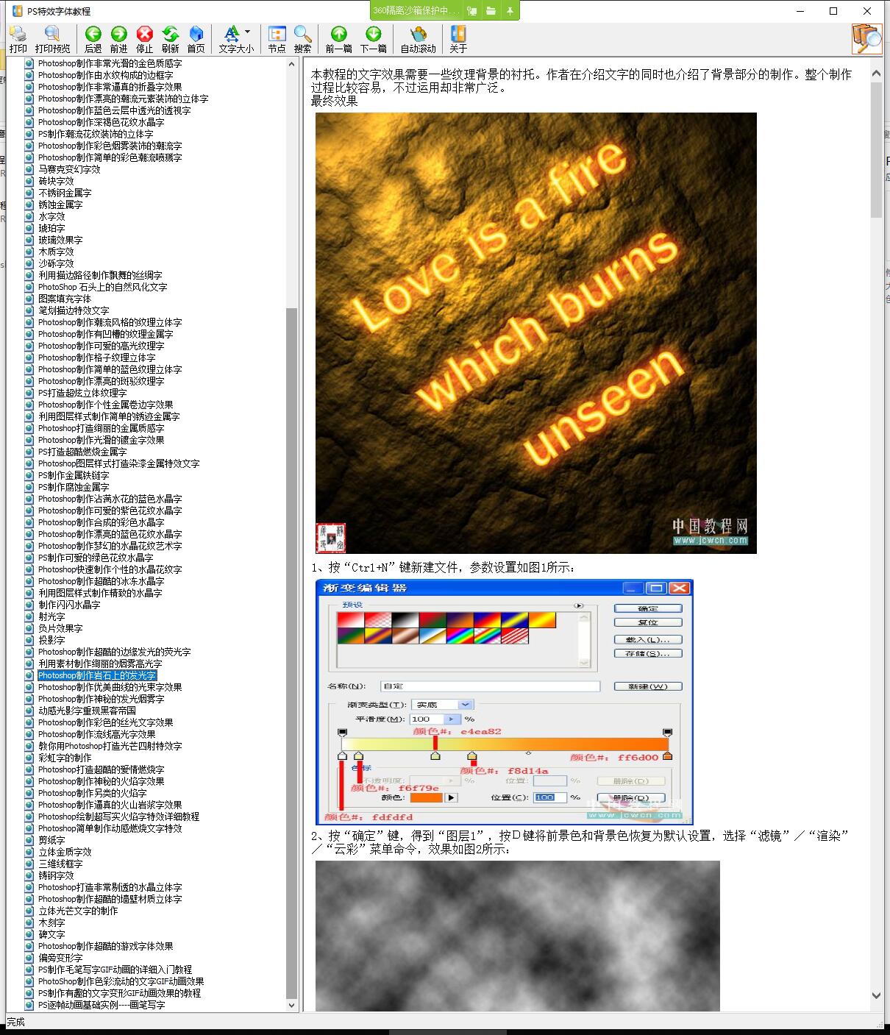The height and width of the screenshot is (1035, 890).
Task: Show the 节点 node panel icon
Action: click(277, 39)
